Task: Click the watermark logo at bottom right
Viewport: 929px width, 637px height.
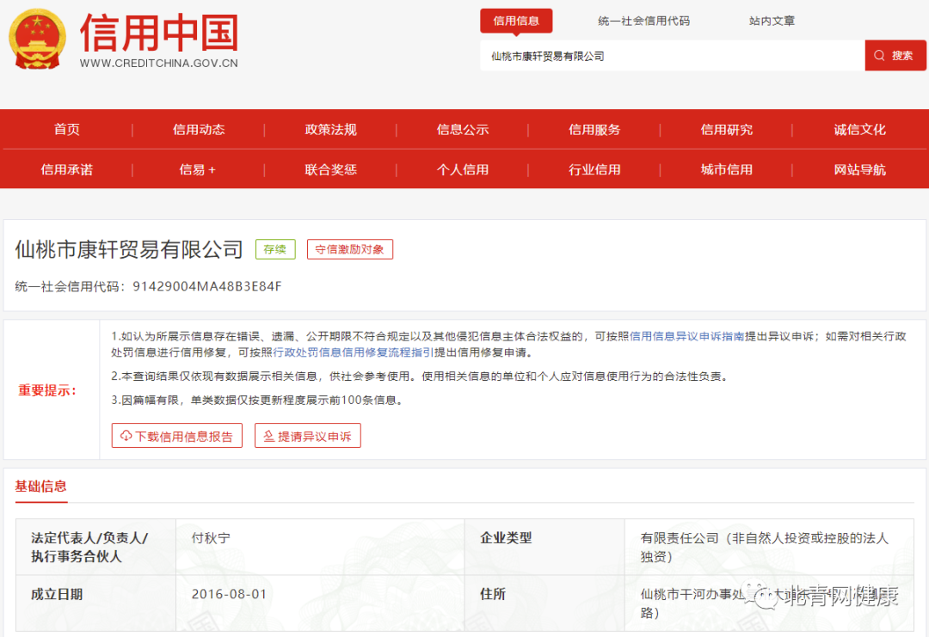Action: 764,598
